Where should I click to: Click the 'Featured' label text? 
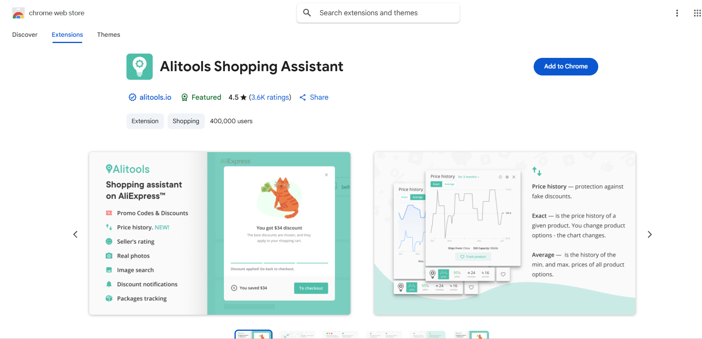pyautogui.click(x=206, y=97)
